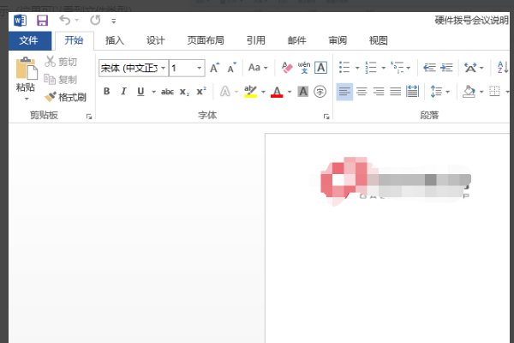This screenshot has width=514, height=343.
Task: Open the 剪贴板 clipboard pane launcher
Action: (x=89, y=117)
